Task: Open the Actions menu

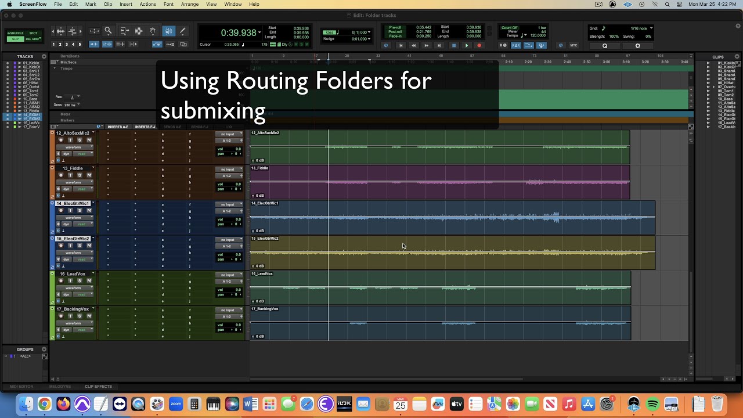Action: [147, 4]
